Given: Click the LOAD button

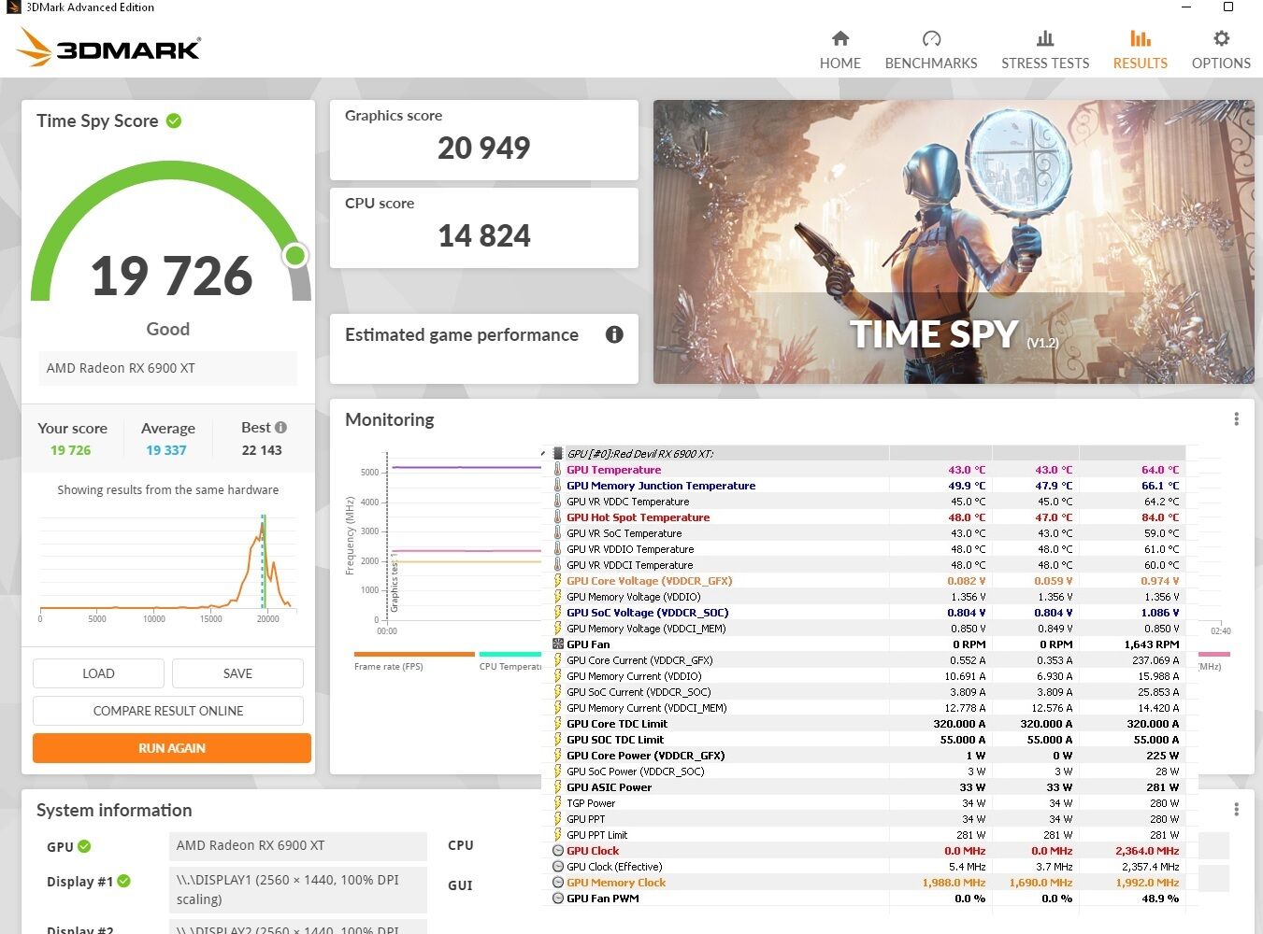Looking at the screenshot, I should [98, 673].
